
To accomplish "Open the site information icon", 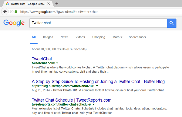I will 12,11.
